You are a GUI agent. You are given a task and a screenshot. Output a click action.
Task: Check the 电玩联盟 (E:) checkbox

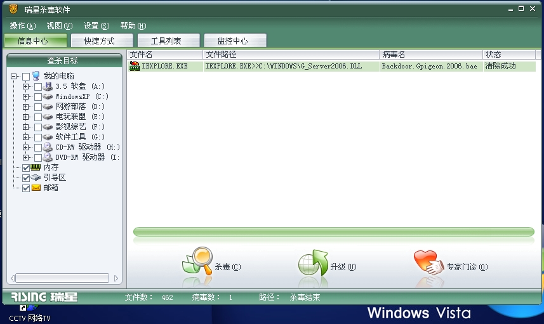coord(38,117)
